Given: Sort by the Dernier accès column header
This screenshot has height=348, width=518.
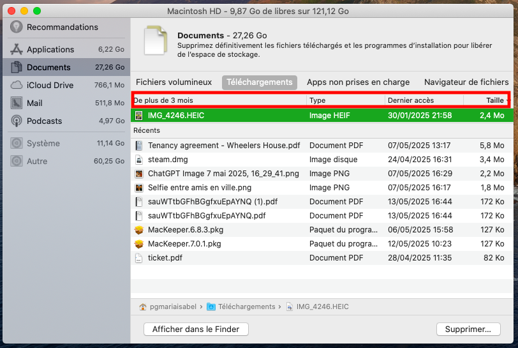Looking at the screenshot, I should 424,100.
